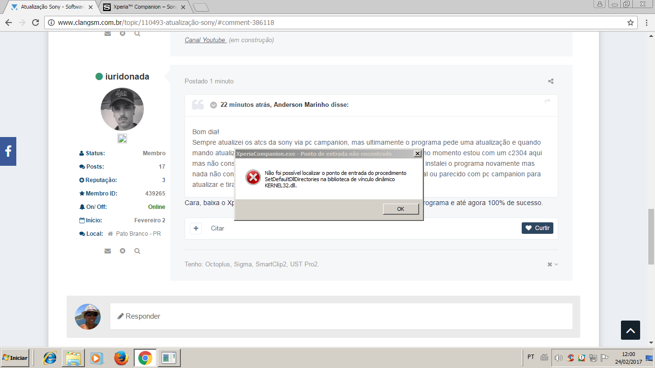This screenshot has height=368, width=655.
Task: Open the Canal Youtube link
Action: 205,40
